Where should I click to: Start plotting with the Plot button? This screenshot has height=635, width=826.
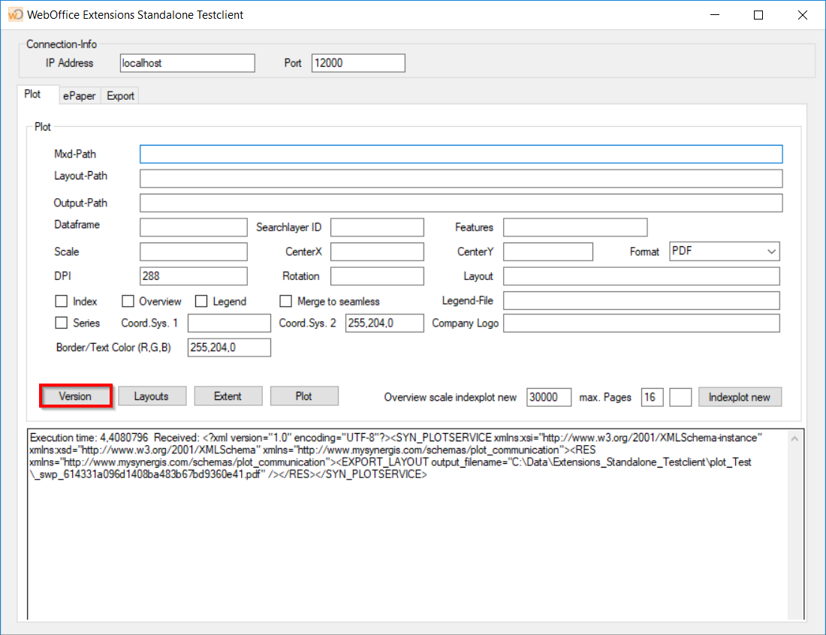[x=304, y=396]
